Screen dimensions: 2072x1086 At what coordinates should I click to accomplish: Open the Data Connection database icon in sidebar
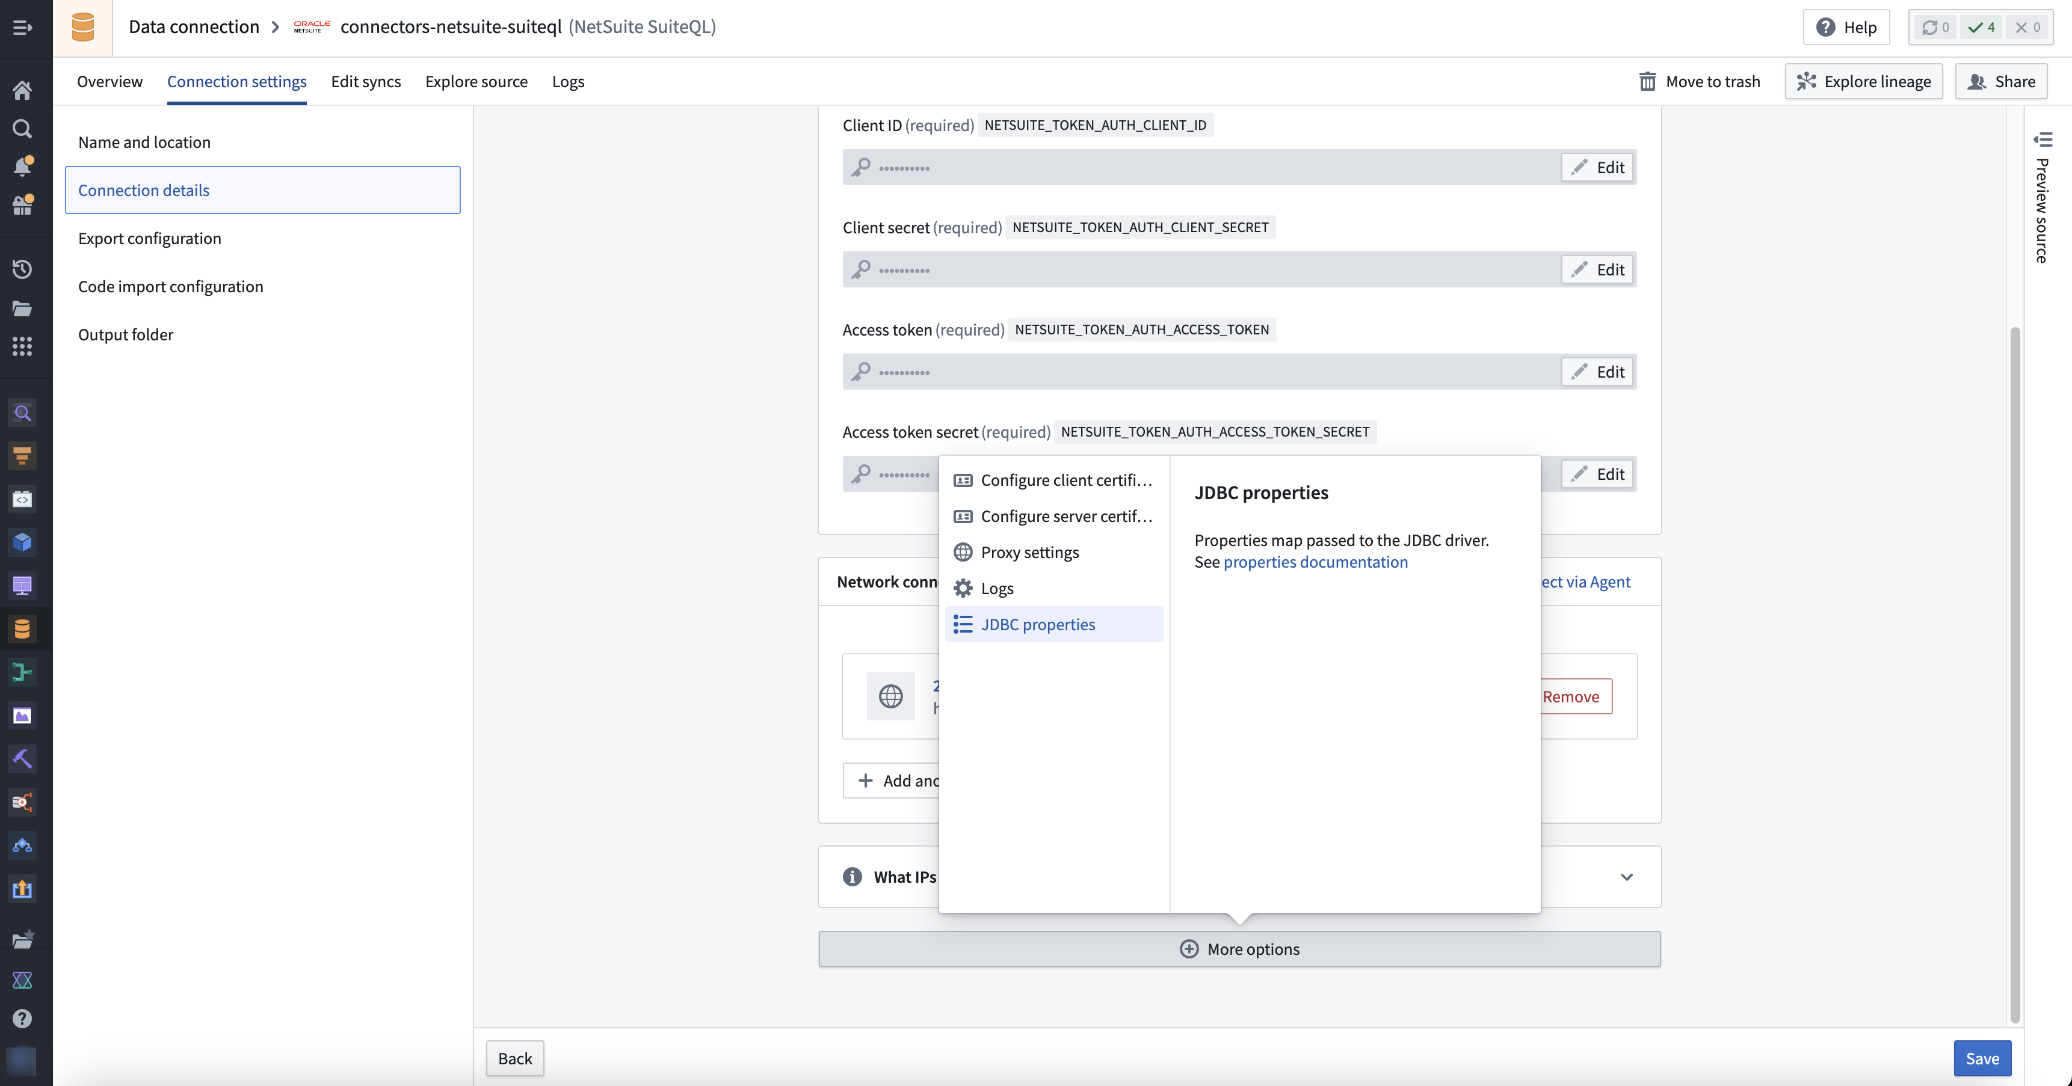22,628
